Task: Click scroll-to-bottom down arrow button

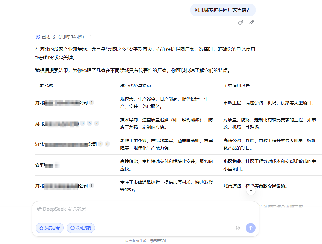Action: click(251, 190)
